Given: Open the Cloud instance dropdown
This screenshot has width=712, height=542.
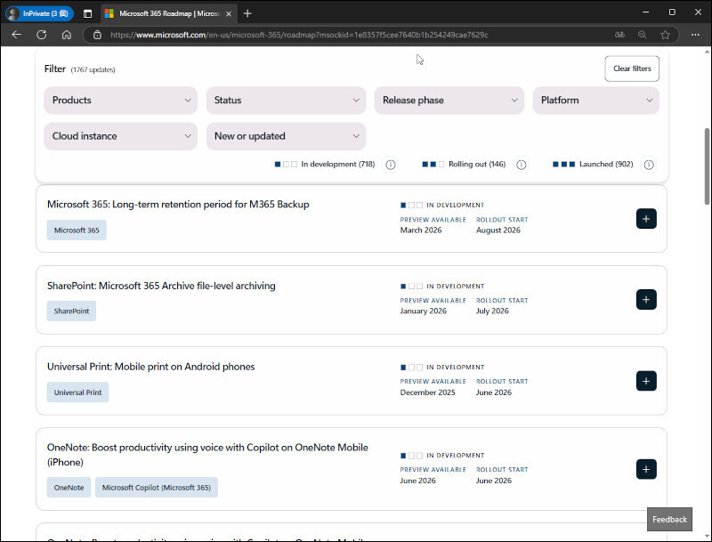Looking at the screenshot, I should pos(121,136).
